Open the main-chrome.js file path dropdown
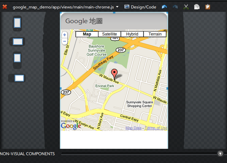 pos(117,7)
